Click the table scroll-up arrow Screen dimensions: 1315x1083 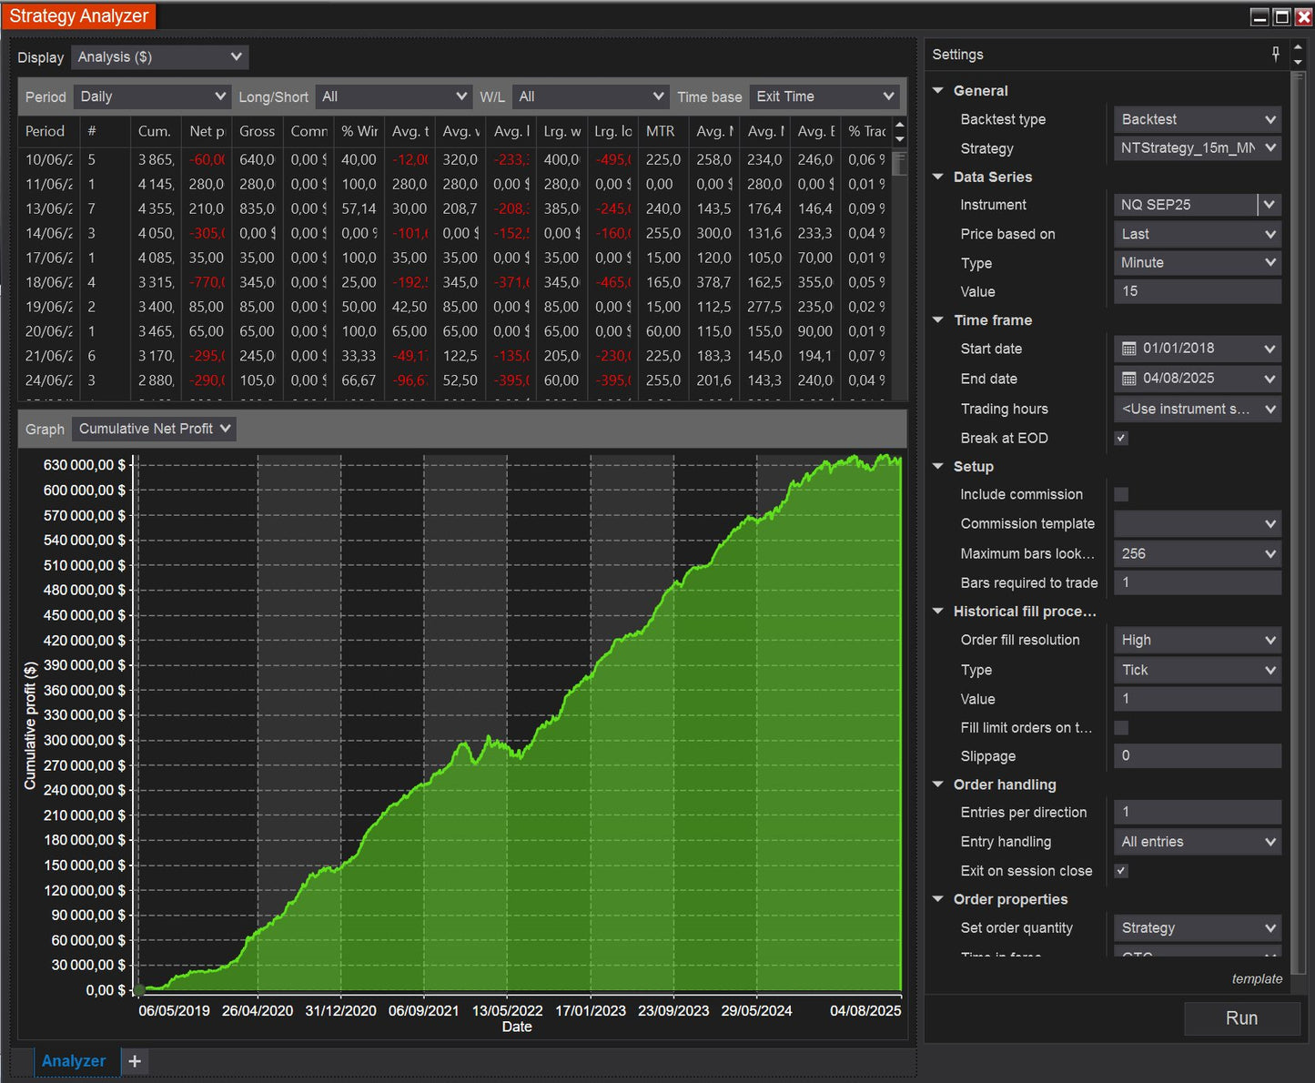[900, 125]
